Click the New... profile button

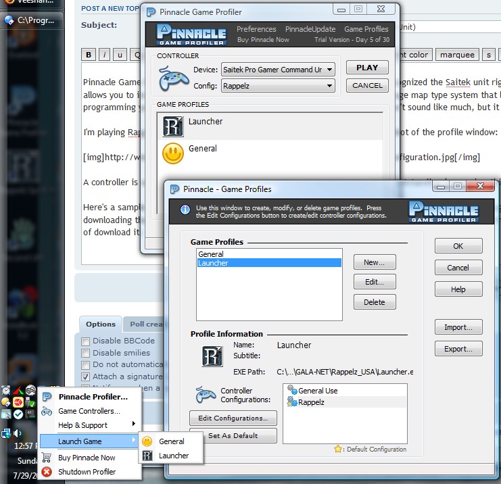click(375, 262)
